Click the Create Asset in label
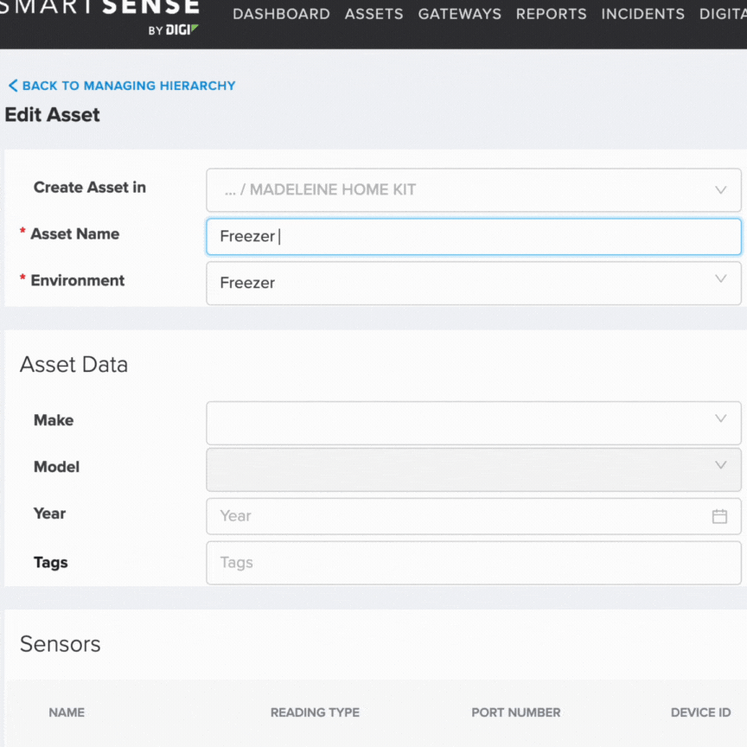Viewport: 747px width, 747px height. coord(90,188)
